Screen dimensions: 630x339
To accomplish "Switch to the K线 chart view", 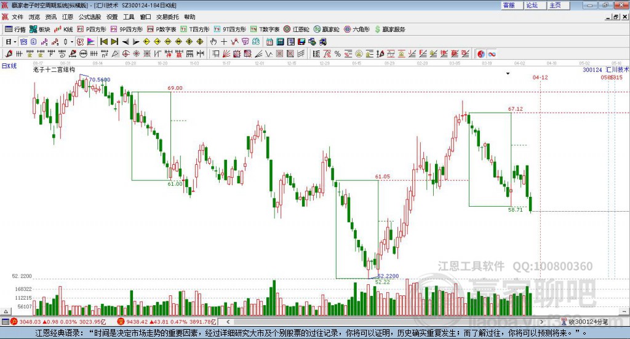I will (x=63, y=30).
